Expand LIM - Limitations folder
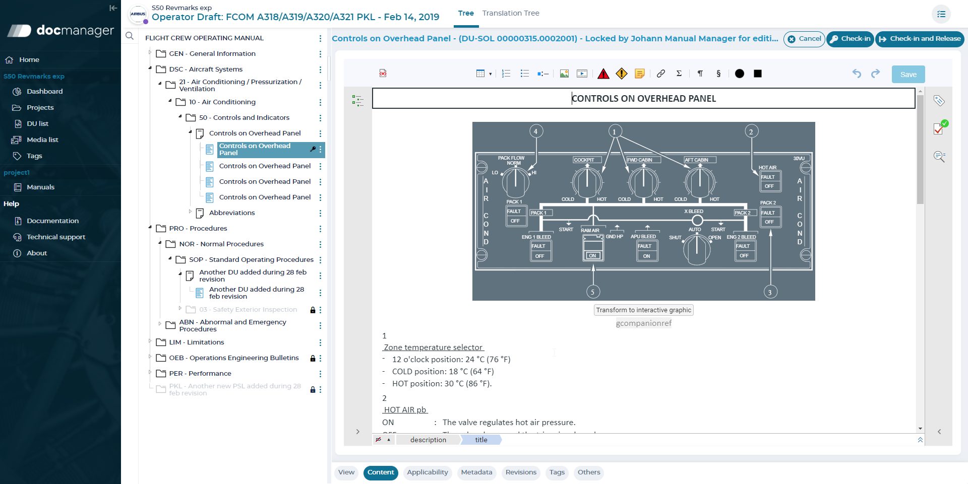The width and height of the screenshot is (968, 484). point(150,341)
